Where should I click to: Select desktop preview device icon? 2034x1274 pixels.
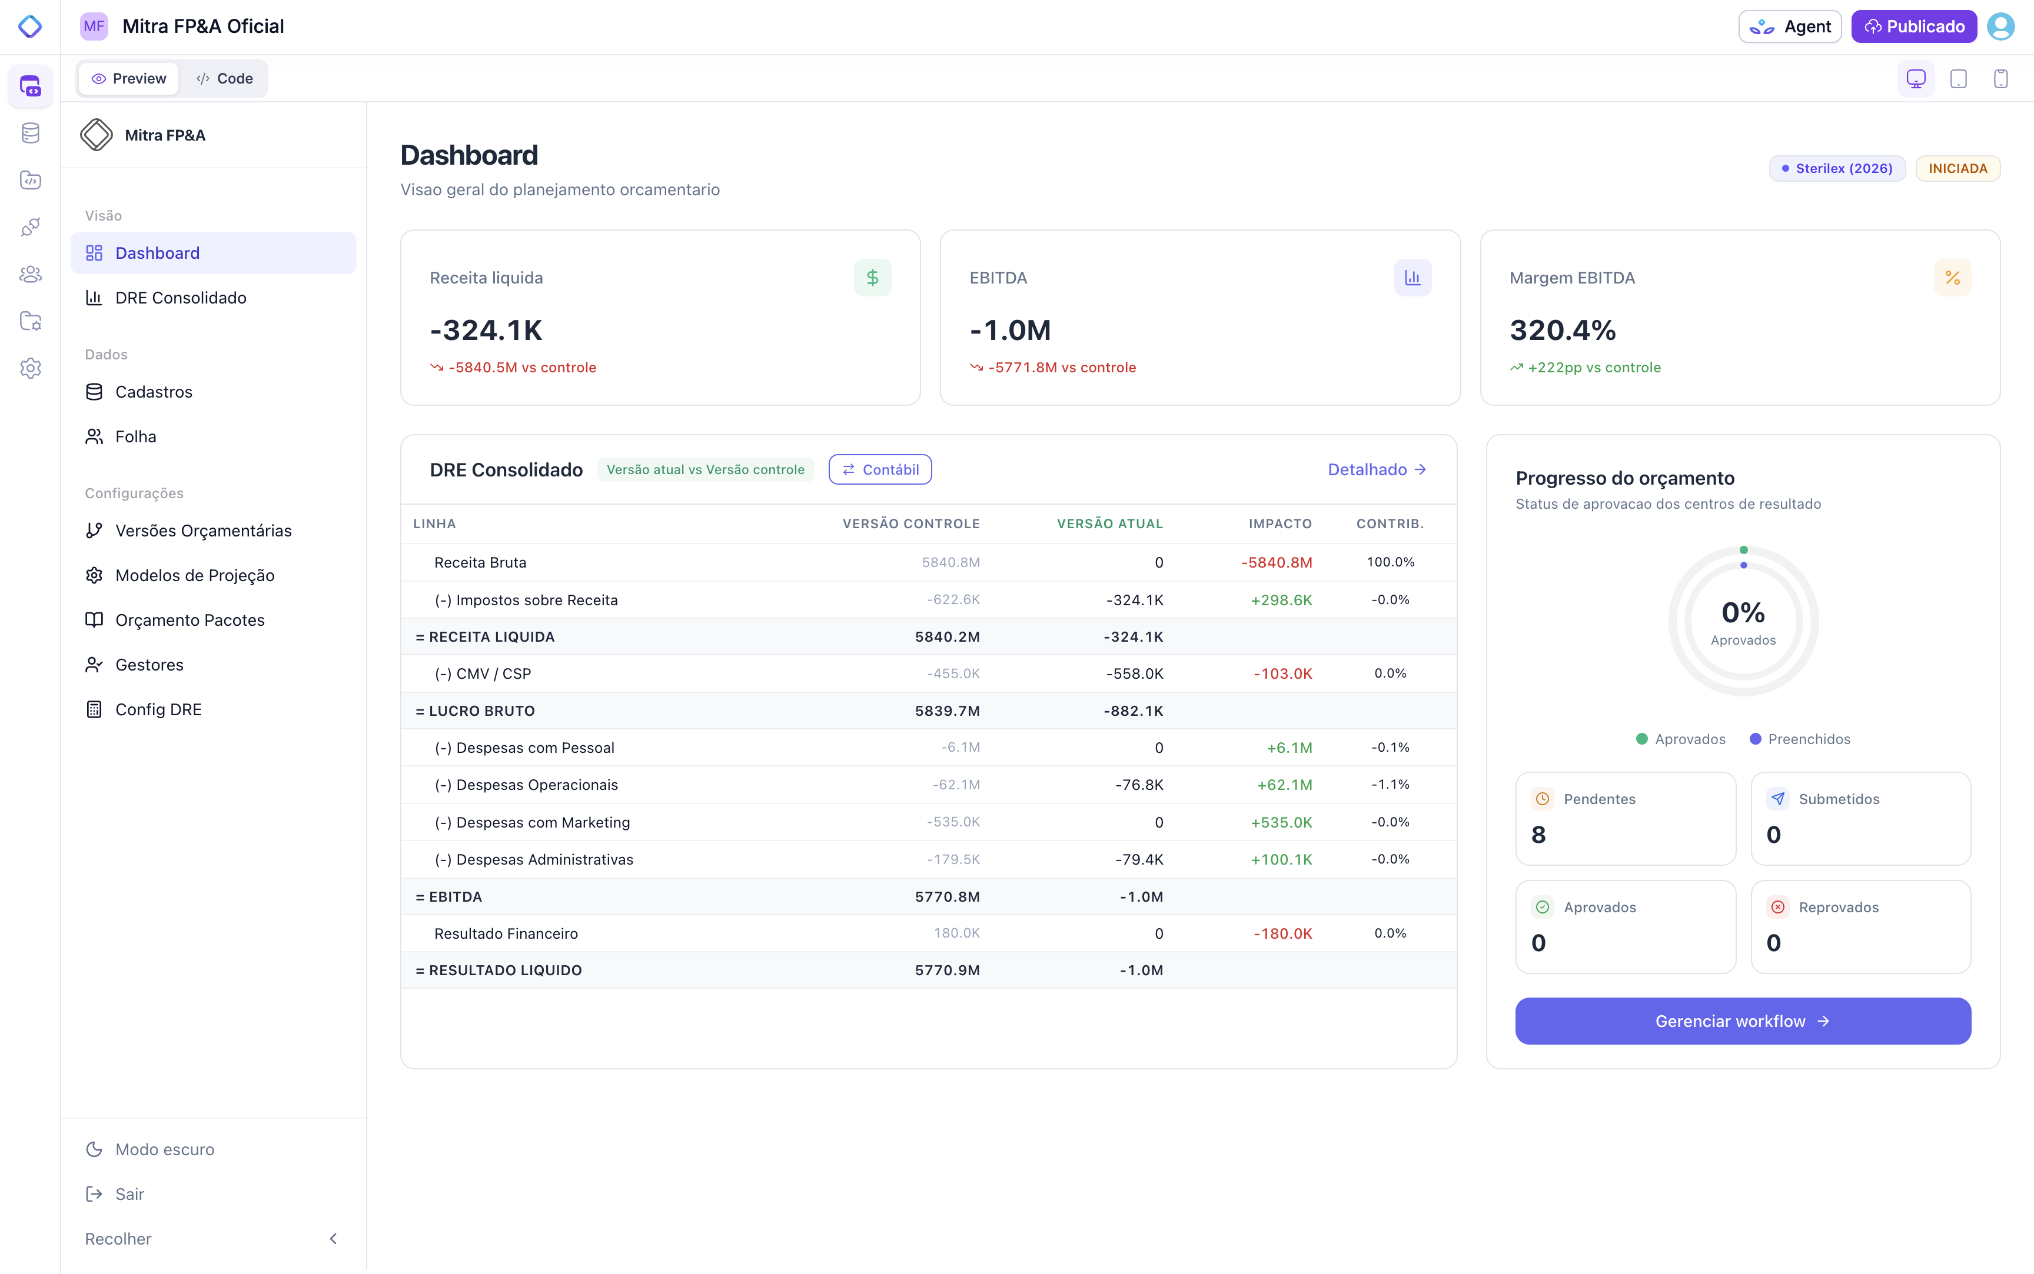click(x=1916, y=78)
